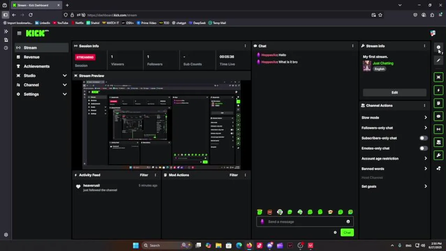Click the English language tag
The height and width of the screenshot is (251, 446).
click(x=379, y=69)
